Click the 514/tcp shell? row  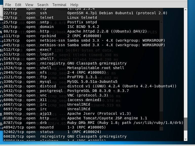click(x=28, y=59)
